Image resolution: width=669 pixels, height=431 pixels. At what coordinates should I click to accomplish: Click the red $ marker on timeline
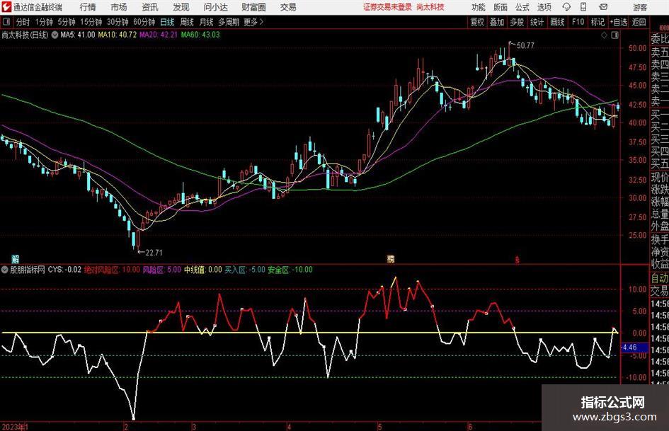click(x=517, y=259)
